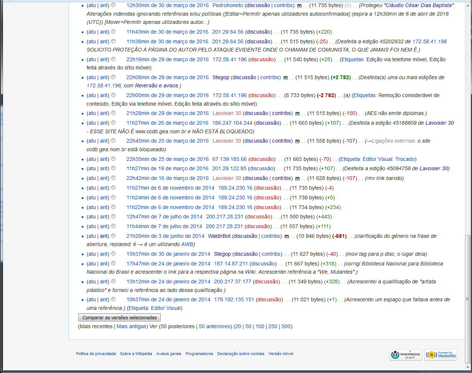472x373 pixels.
Task: Click the scrollbar down arrow
Action: coord(468,367)
